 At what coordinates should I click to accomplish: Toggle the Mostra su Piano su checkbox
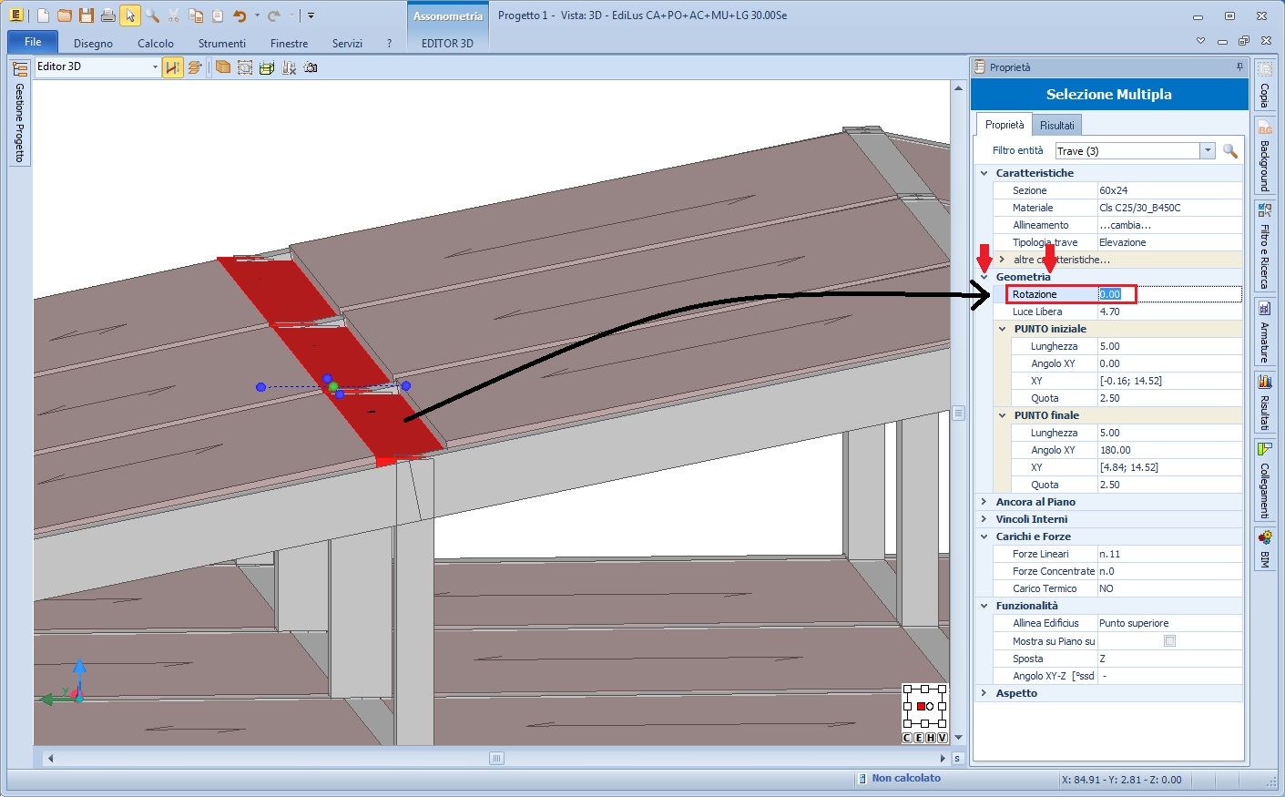click(x=1170, y=641)
